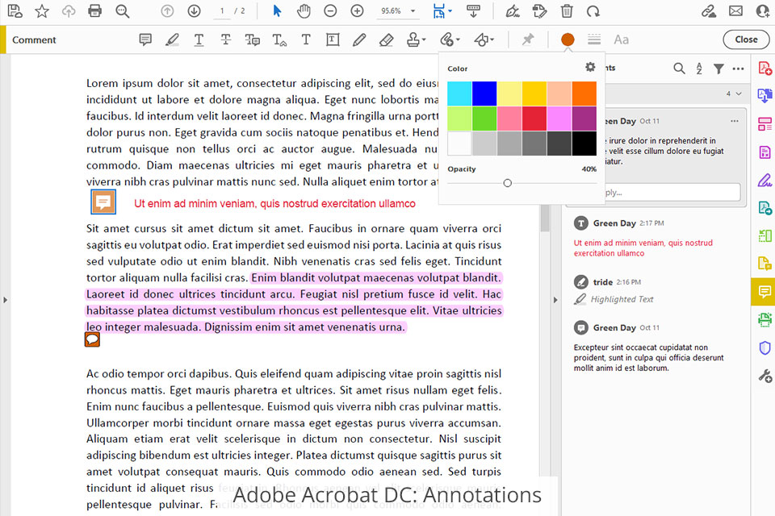Go to the next page with the down arrow
This screenshot has height=516, width=775.
[x=195, y=10]
